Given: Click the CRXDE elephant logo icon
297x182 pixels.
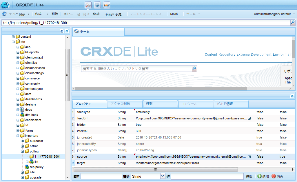Looking at the screenshot, I should tap(5, 5).
